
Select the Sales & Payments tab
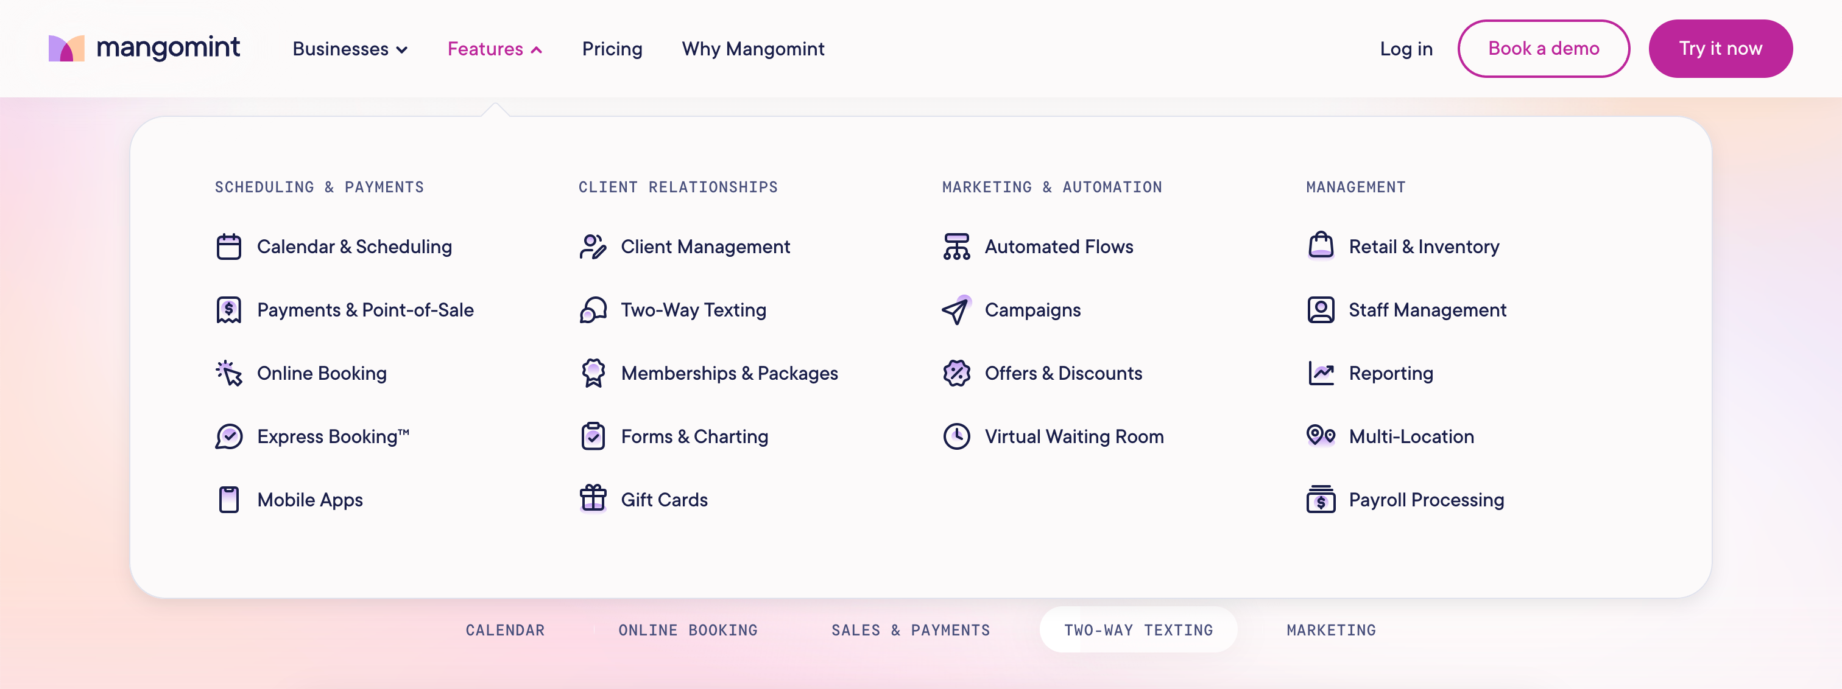pos(910,630)
